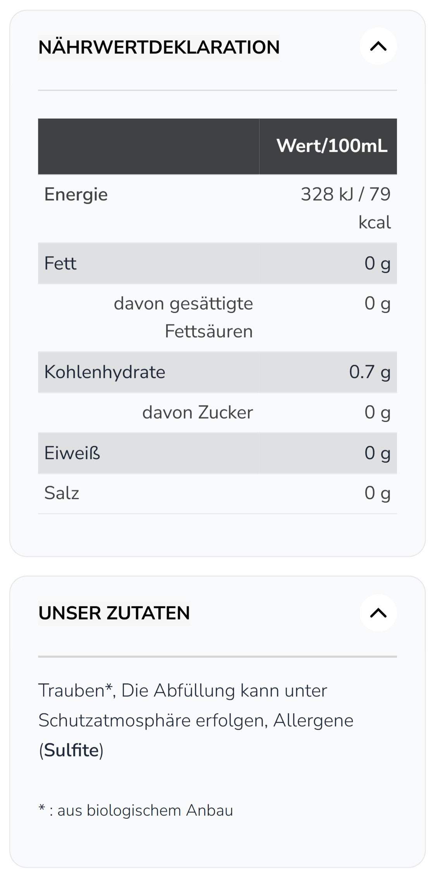Click the davon Zucker label

(x=198, y=412)
